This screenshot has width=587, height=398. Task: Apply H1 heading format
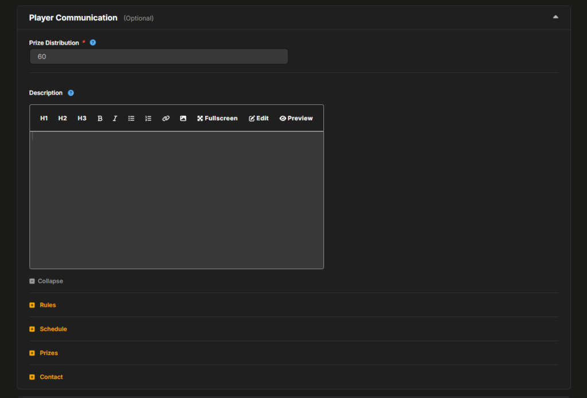pyautogui.click(x=44, y=118)
